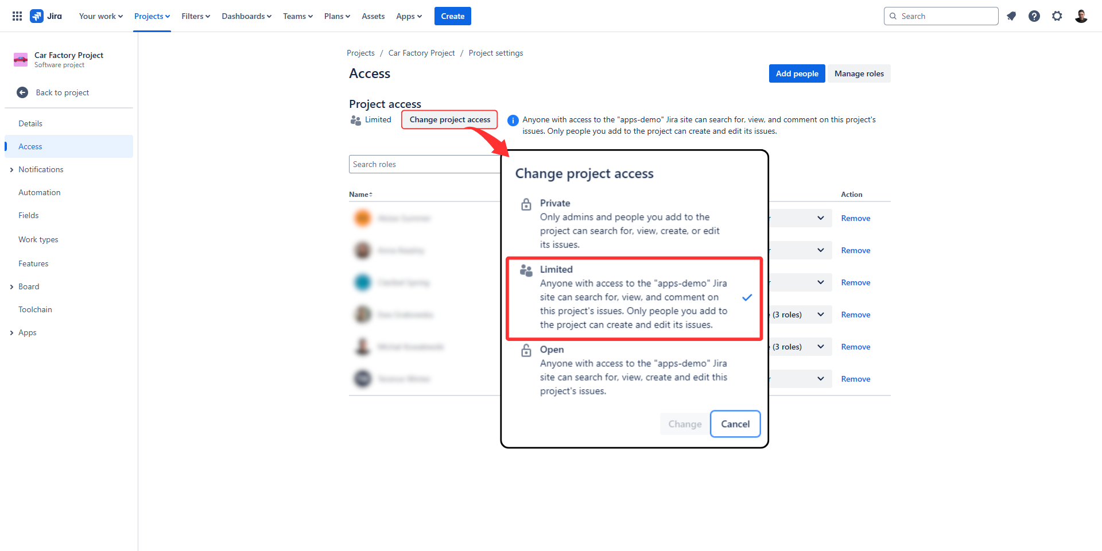Open the Filters dropdown menu

[x=196, y=16]
